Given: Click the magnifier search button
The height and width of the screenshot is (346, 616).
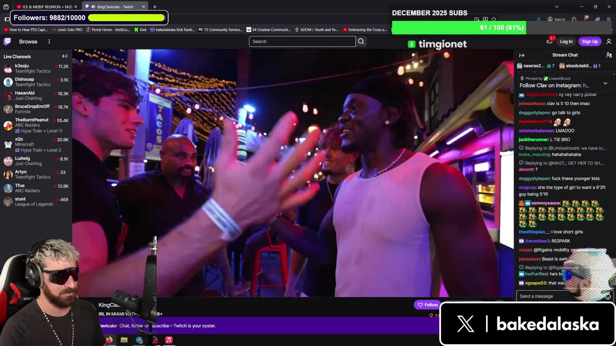Looking at the screenshot, I should [361, 41].
